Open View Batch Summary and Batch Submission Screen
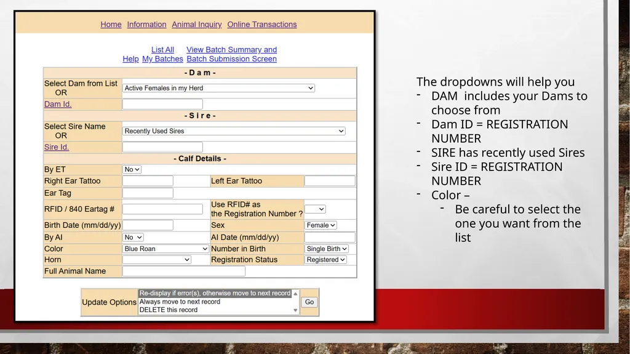The width and height of the screenshot is (630, 354). (232, 54)
